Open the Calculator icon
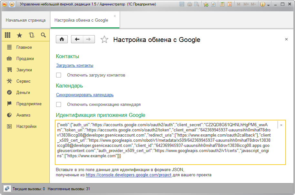This screenshot has height=195, width=295. [x=222, y=4]
